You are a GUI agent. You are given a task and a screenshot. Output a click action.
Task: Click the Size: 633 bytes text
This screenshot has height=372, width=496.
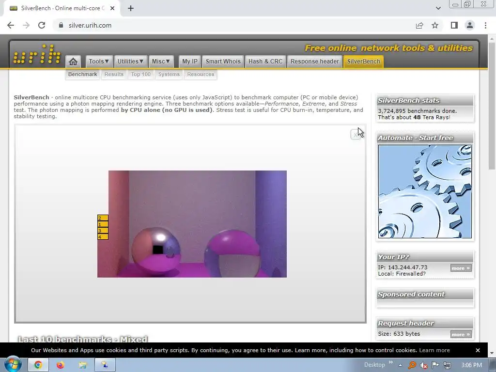[x=399, y=334]
